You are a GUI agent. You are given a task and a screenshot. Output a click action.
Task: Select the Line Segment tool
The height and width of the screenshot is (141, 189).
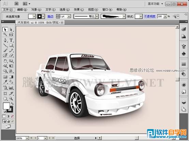click(x=5, y=45)
